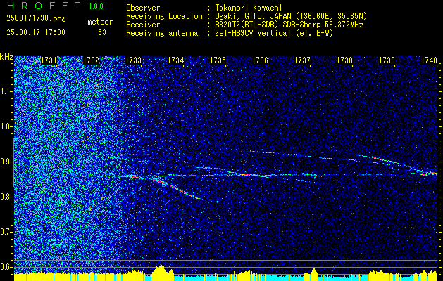Viewport: 443px width, 281px height.
Task: Click the 0.9 kHz axis label
Action: point(6,162)
